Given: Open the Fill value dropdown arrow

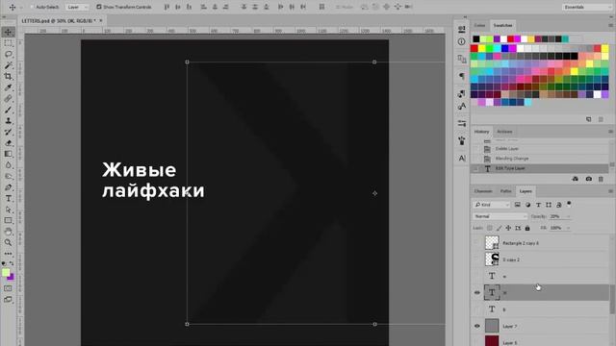Looking at the screenshot, I should click(x=568, y=228).
